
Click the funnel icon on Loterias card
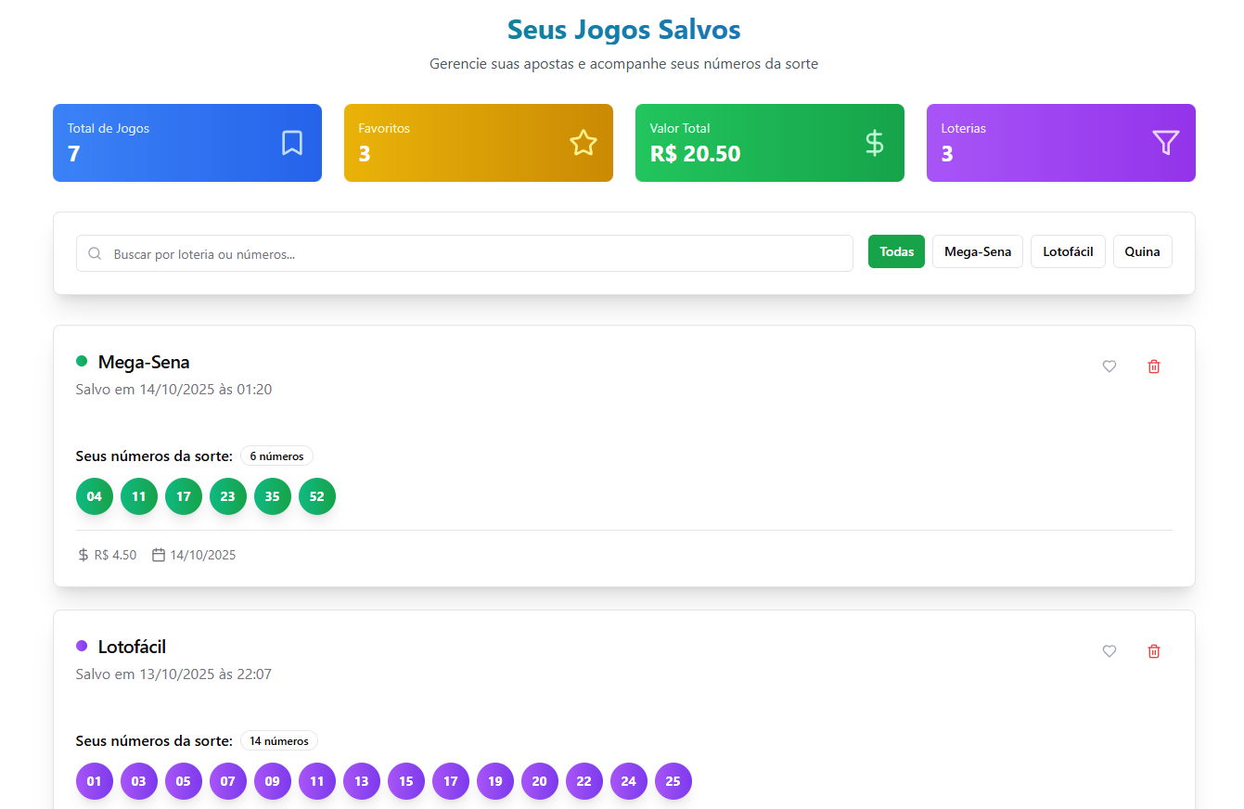[1165, 143]
